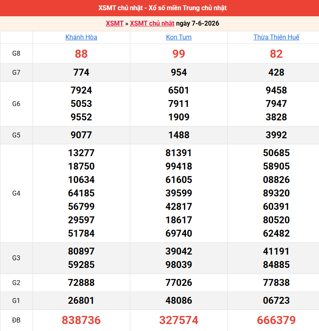Screen dimensions: 319x331
Task: Select G3 number 59285
Action: pyautogui.click(x=81, y=265)
